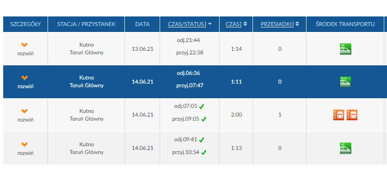Expand details of the 21:44 connection

(x=26, y=49)
